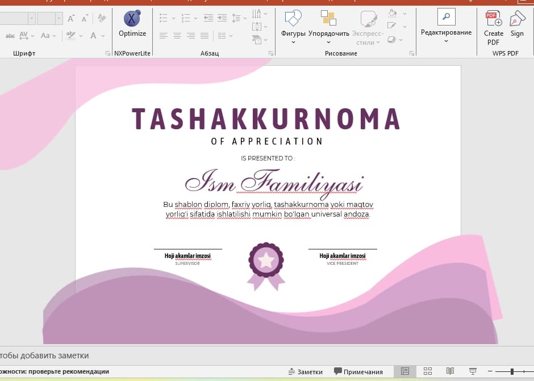Click the columns icon
Image resolution: width=534 pixels, height=381 pixels.
pos(222,36)
